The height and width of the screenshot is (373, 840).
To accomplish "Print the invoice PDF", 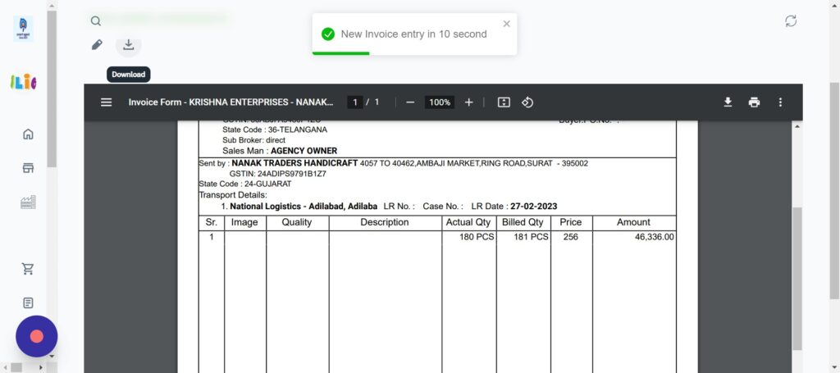I will (x=754, y=102).
